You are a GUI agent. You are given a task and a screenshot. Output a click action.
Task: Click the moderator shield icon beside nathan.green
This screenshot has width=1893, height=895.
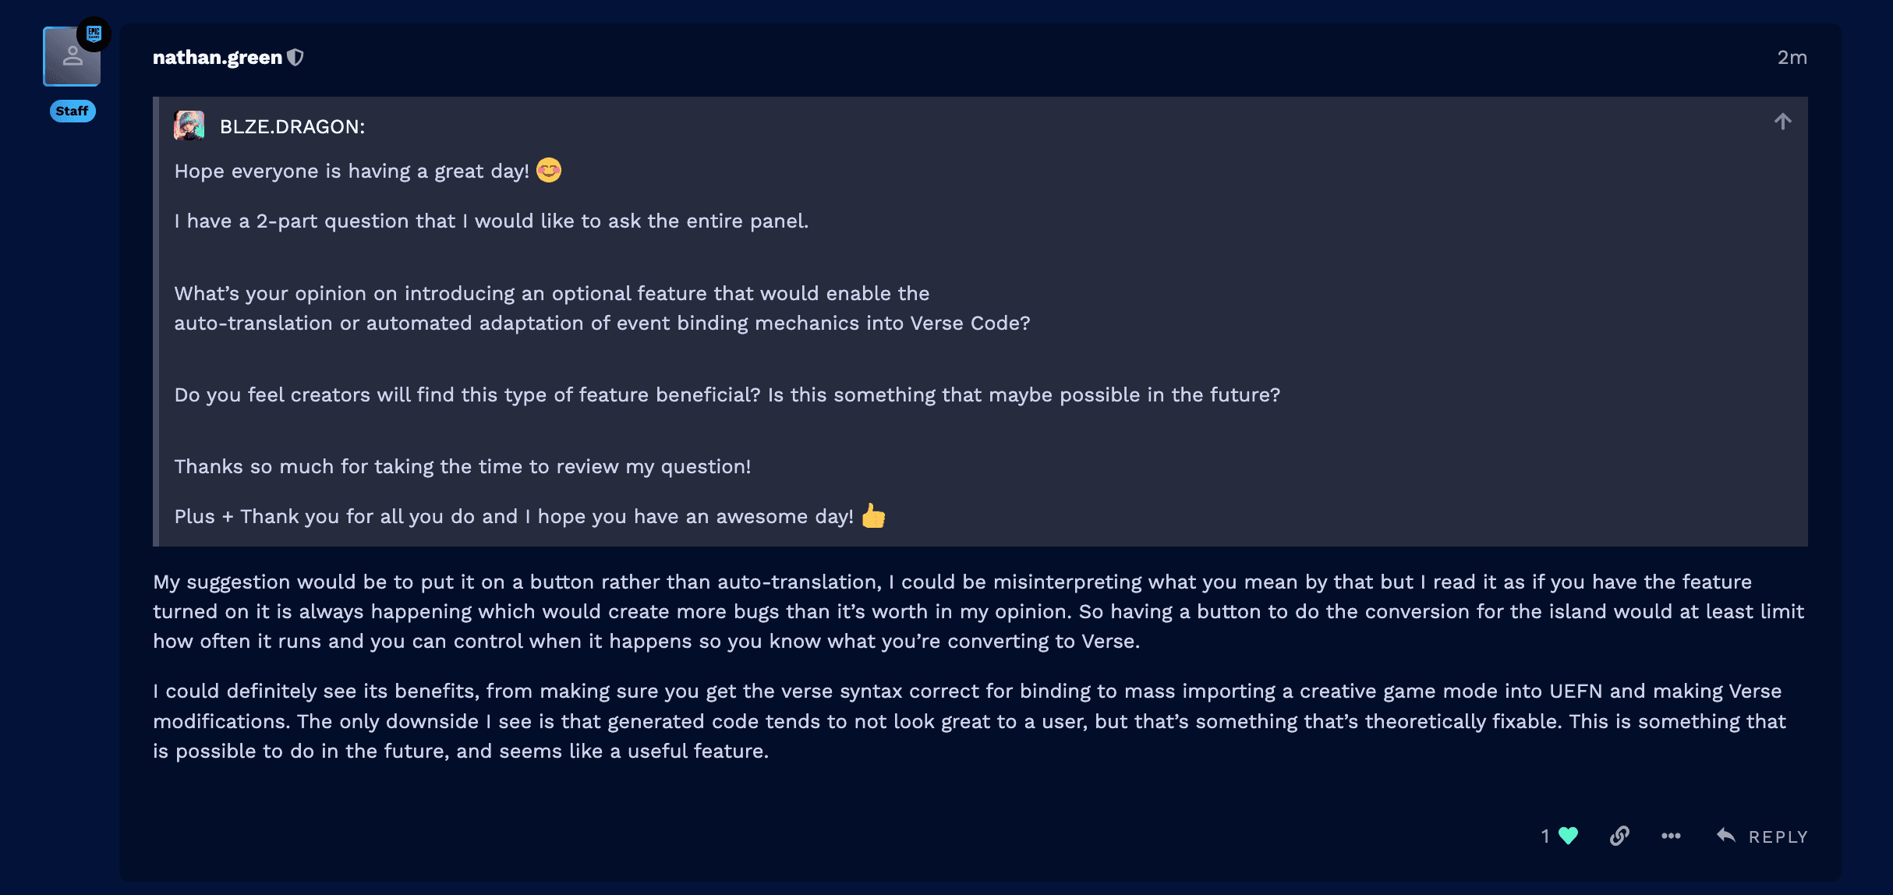tap(295, 58)
